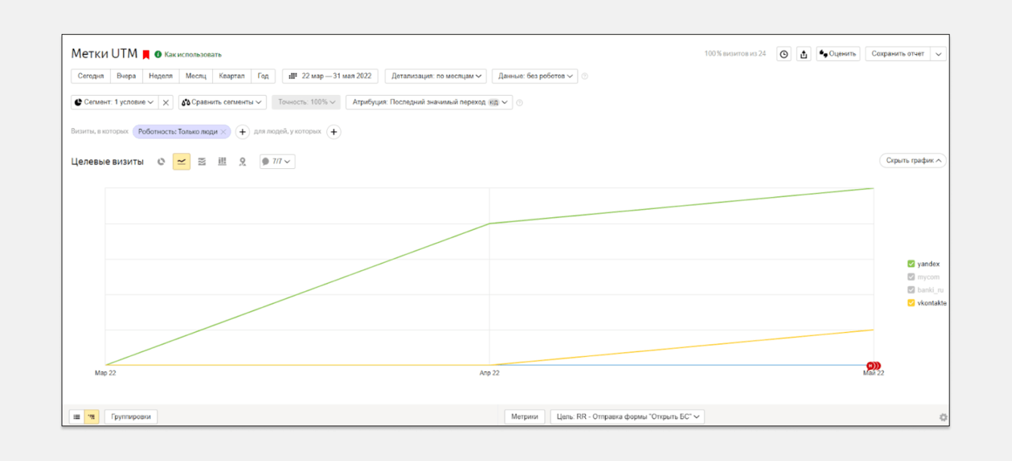Click the Оценить button
The height and width of the screenshot is (461, 1012).
tap(838, 54)
